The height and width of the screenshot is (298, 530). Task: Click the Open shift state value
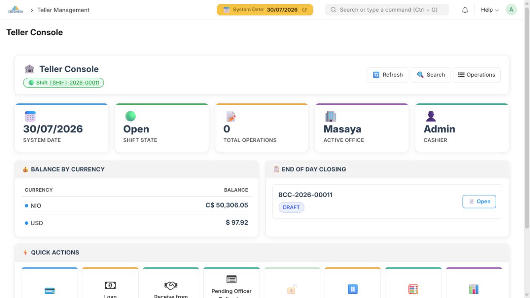136,129
